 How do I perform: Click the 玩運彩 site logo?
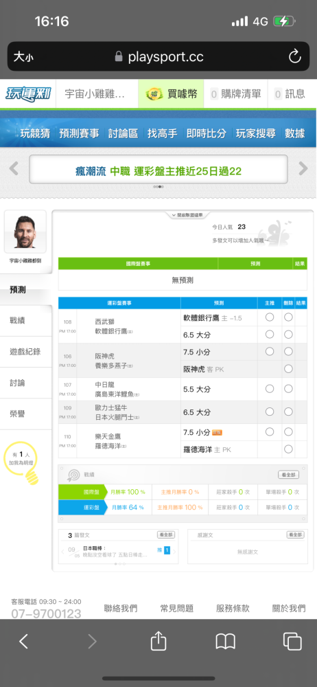(x=28, y=93)
